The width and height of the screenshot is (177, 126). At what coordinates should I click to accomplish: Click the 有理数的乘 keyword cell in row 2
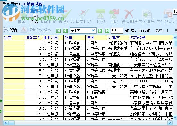coord(118,48)
